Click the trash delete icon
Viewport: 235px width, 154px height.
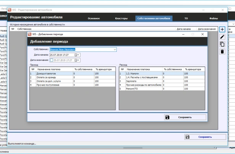pyautogui.click(x=222, y=52)
